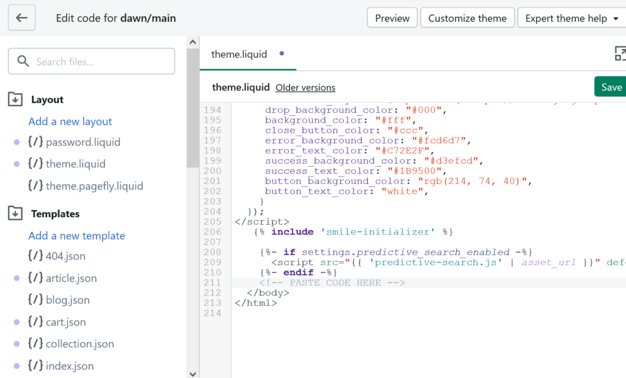
Task: Click the sidebar scroll down arrow
Action: (193, 374)
